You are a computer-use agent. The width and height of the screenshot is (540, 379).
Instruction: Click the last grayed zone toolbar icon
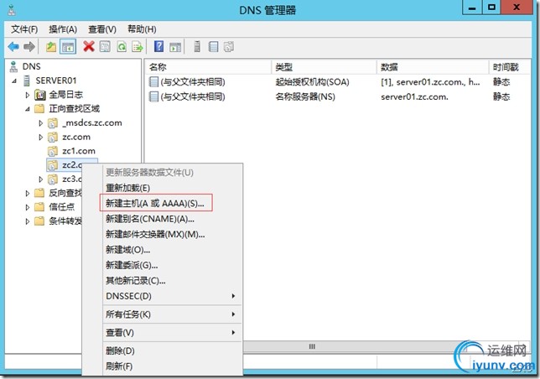(x=229, y=46)
